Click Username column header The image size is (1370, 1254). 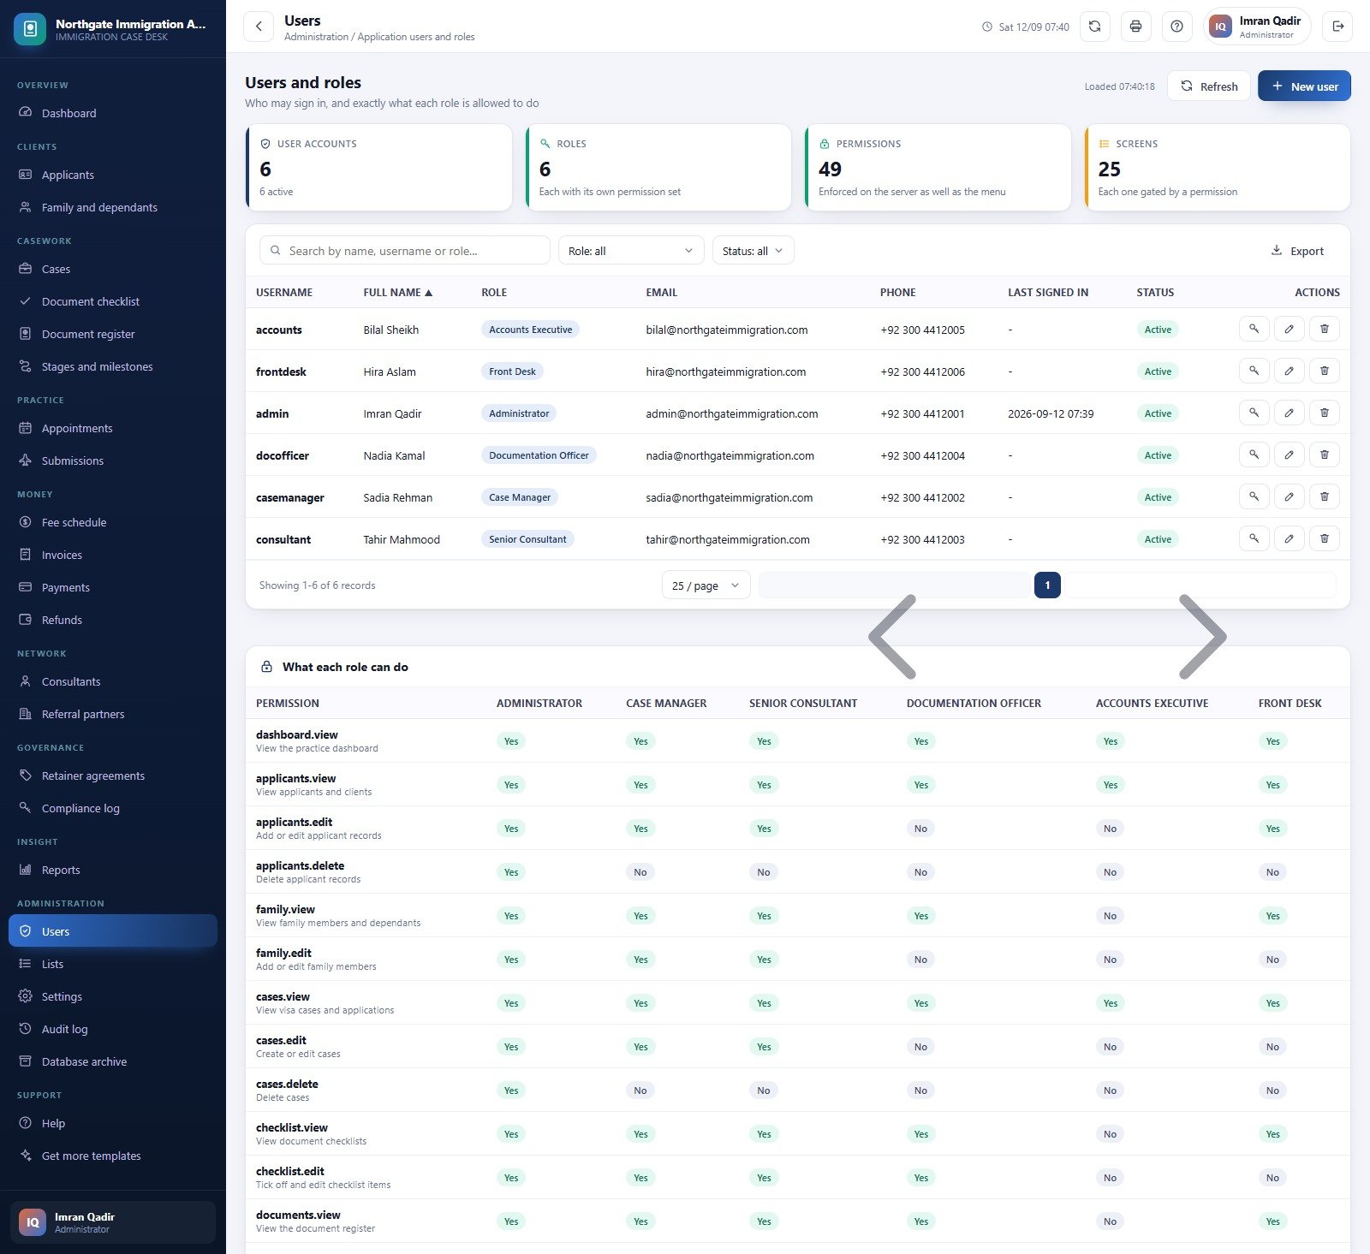tap(284, 293)
